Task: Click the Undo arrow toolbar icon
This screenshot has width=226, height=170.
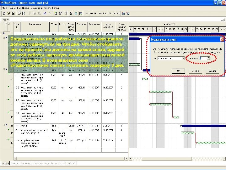Action: coord(45,13)
